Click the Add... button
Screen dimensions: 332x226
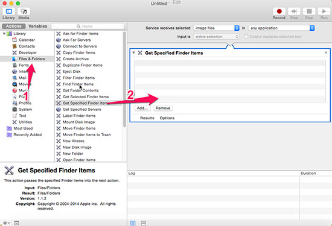coord(142,108)
